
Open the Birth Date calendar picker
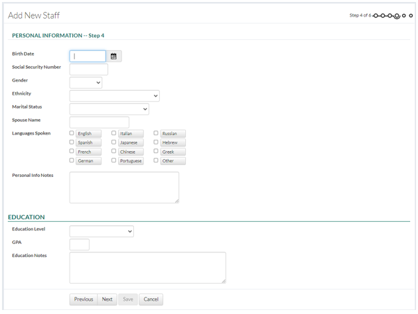point(113,56)
